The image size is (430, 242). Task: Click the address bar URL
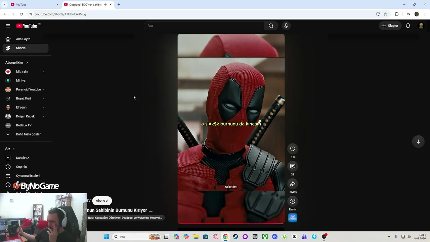click(x=61, y=14)
